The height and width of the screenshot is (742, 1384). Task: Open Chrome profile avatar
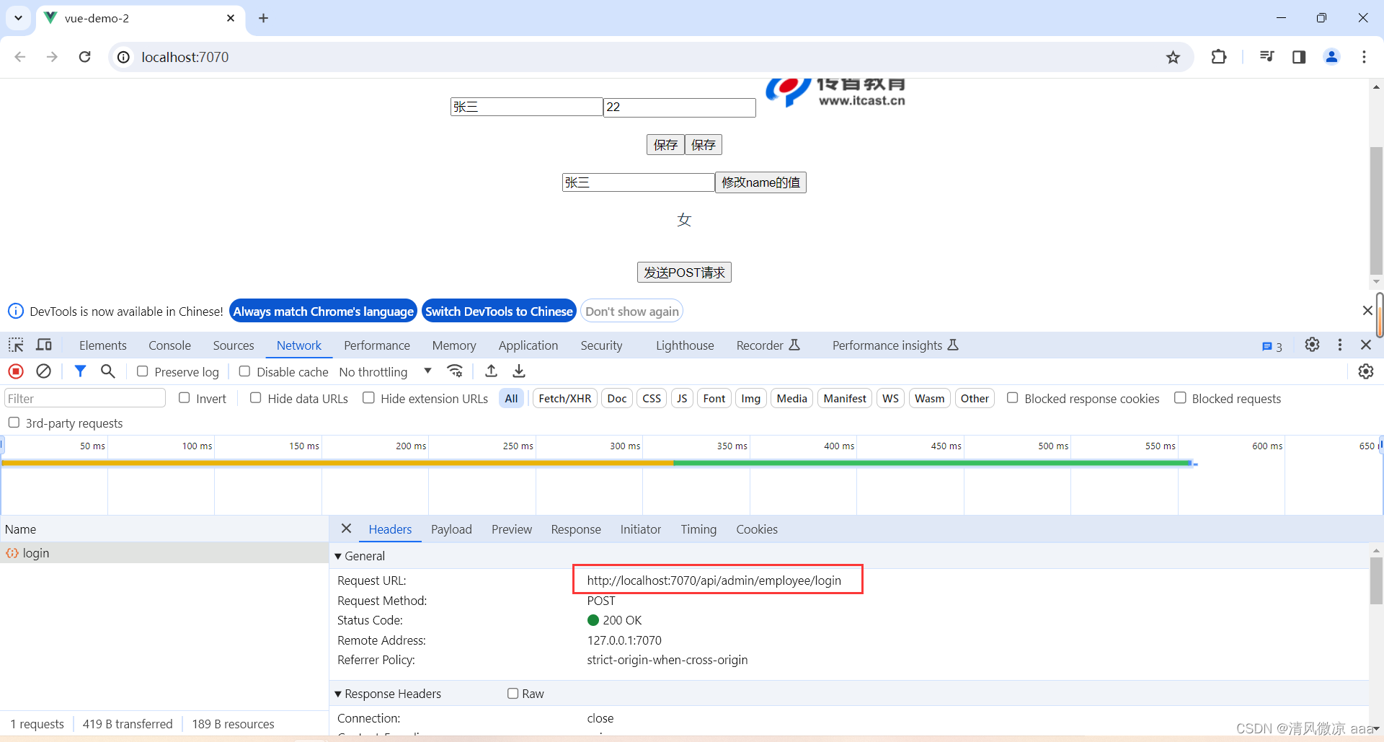click(x=1332, y=57)
